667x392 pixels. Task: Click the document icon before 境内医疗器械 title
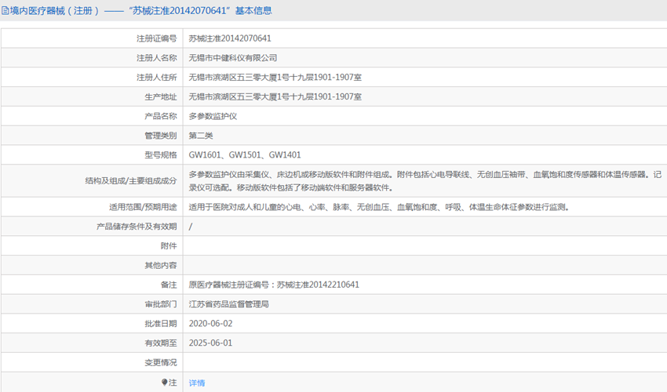tap(5, 11)
